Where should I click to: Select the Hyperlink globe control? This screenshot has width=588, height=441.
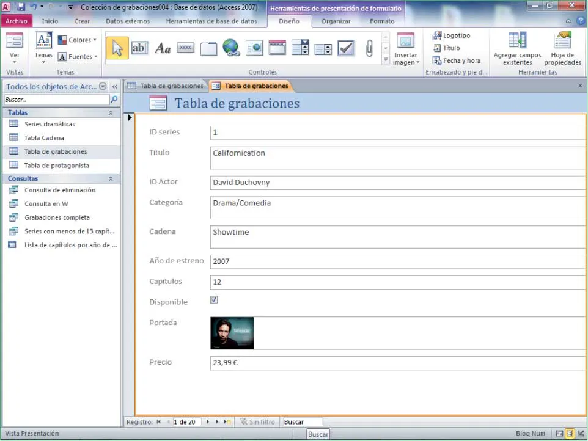click(231, 48)
